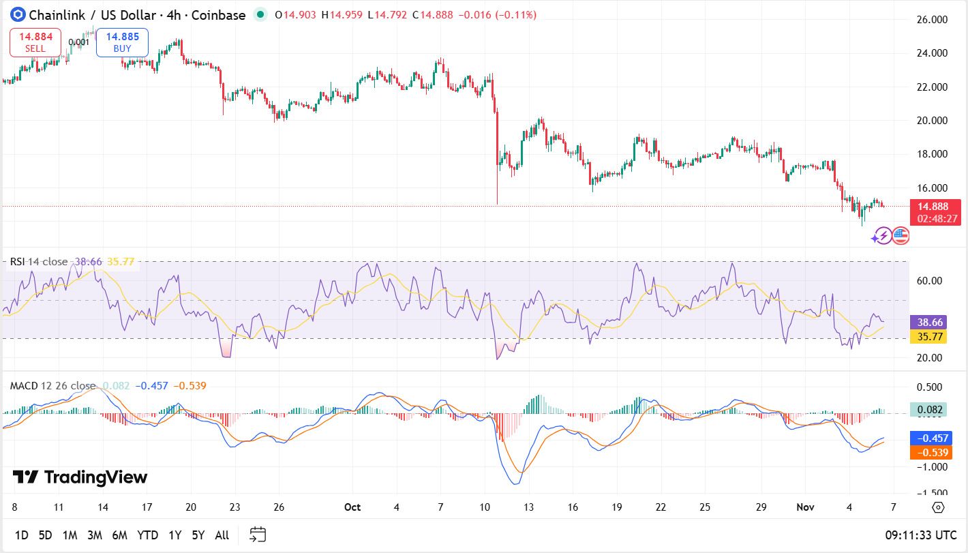This screenshot has width=968, height=553.
Task: Open the Chainlink / US Dollar symbol title
Action: [137, 14]
